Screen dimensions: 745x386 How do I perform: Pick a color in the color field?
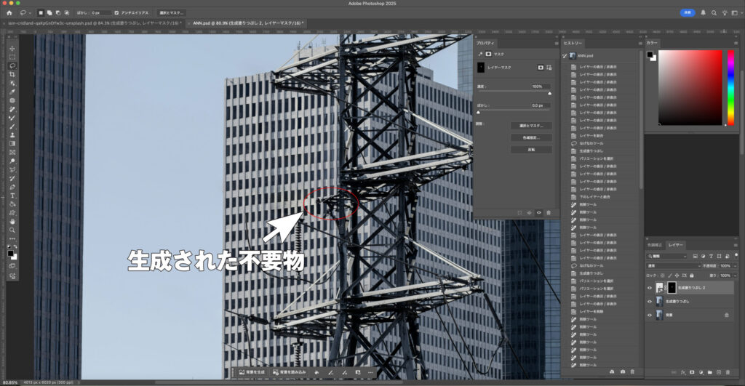click(x=690, y=88)
